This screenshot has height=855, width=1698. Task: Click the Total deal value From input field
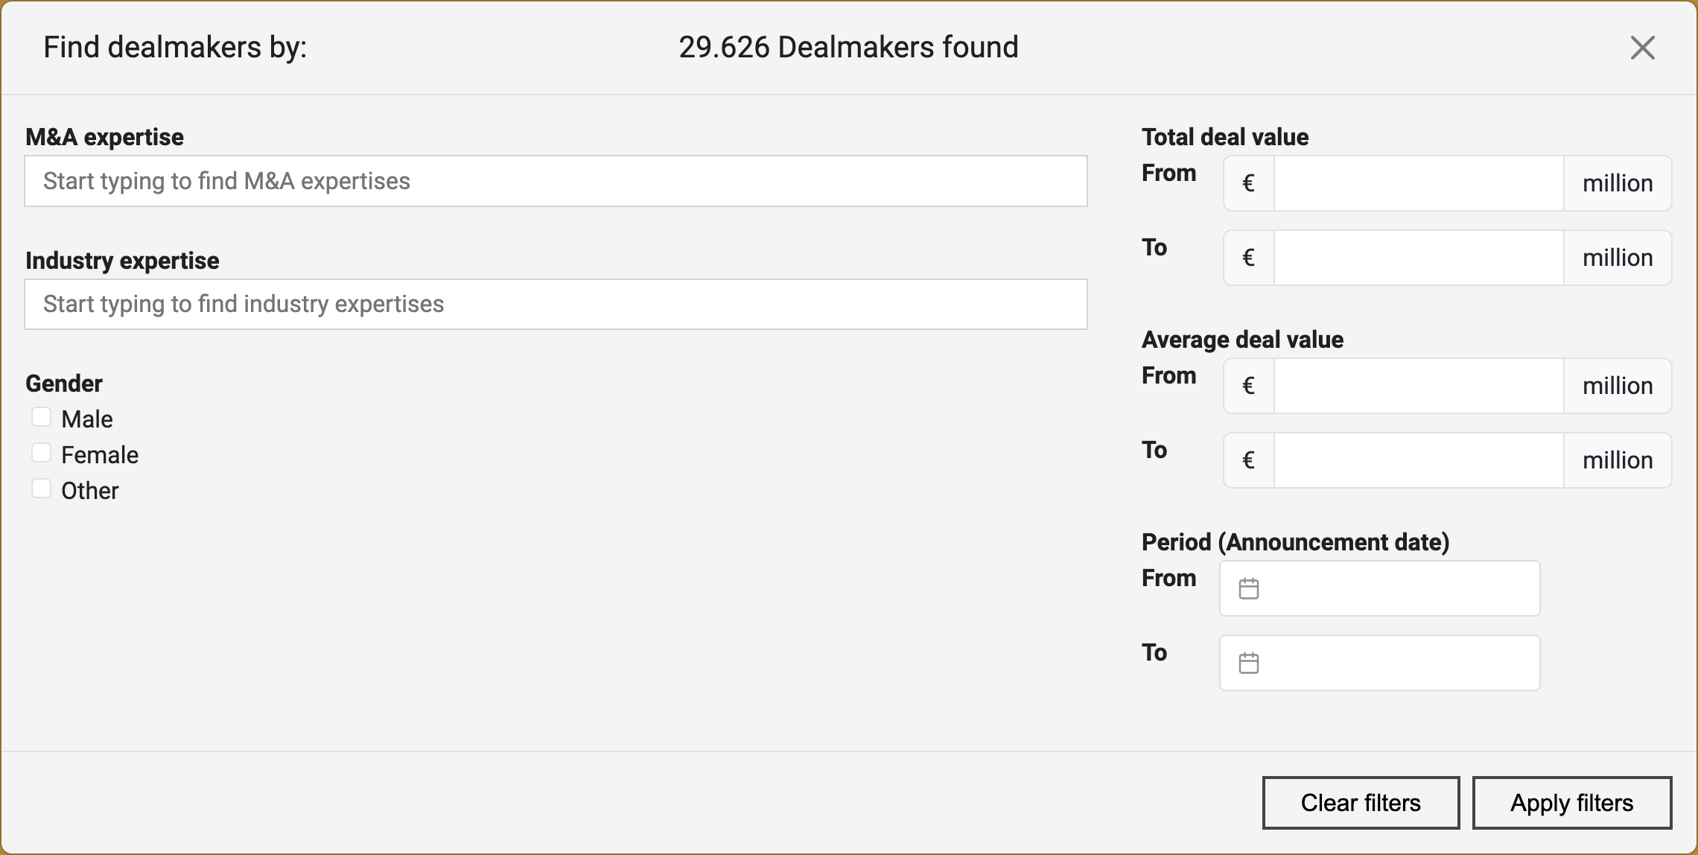pos(1416,183)
